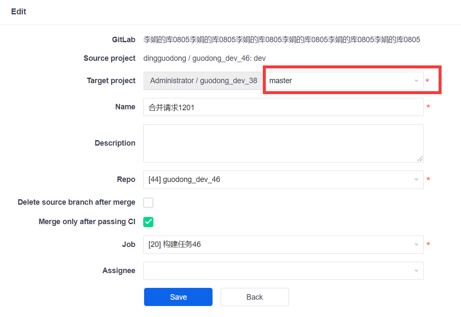461x317 pixels.
Task: Focus the Name field containing 合并请求1201
Action: pos(283,107)
